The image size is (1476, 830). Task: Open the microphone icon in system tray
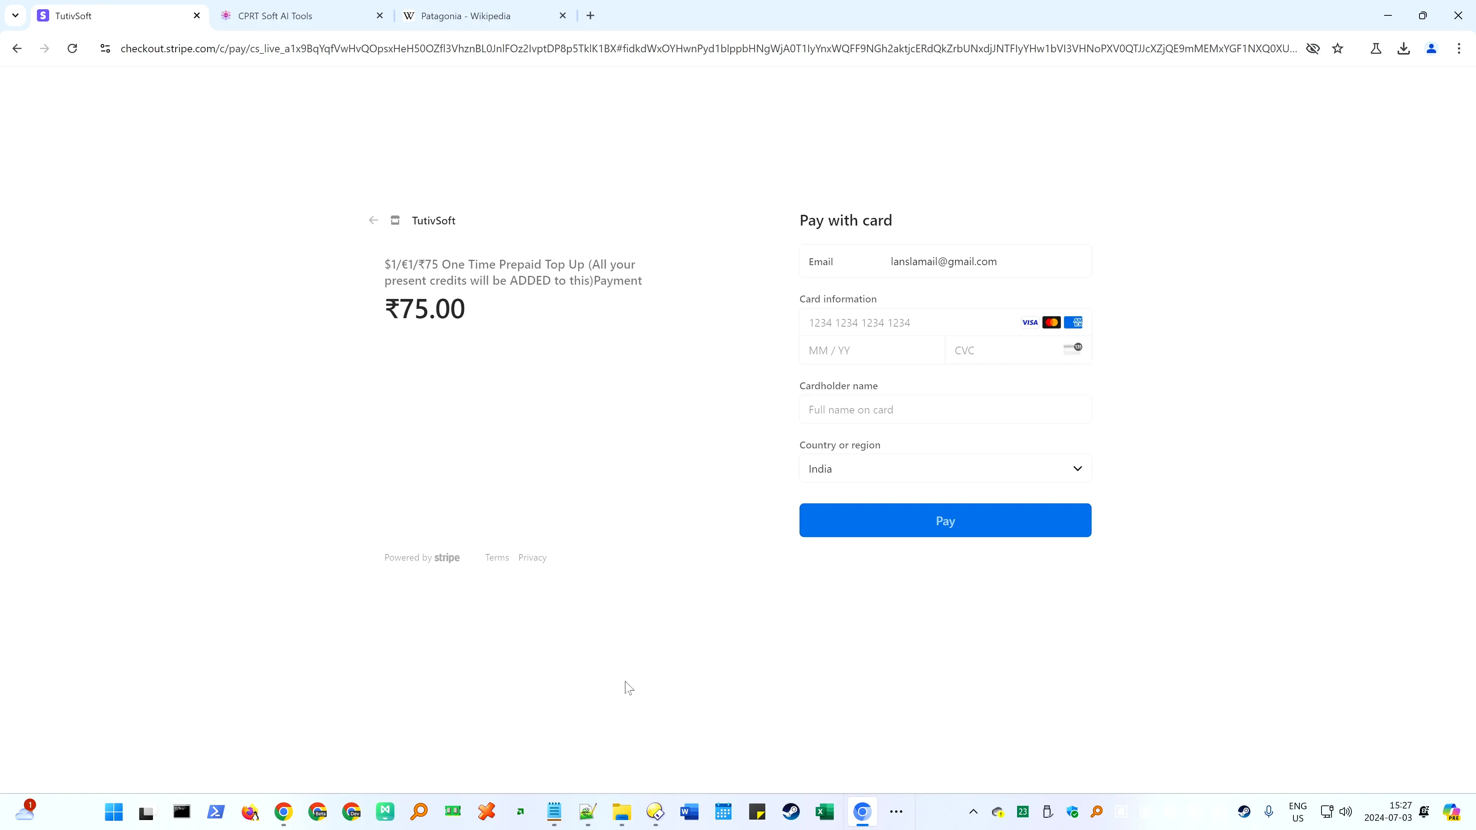[1268, 812]
